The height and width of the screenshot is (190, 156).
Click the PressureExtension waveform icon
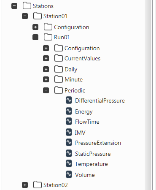[69, 142]
